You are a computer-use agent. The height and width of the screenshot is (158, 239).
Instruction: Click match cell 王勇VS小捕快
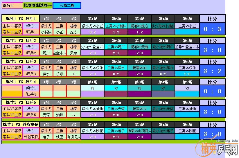(x=116, y=26)
